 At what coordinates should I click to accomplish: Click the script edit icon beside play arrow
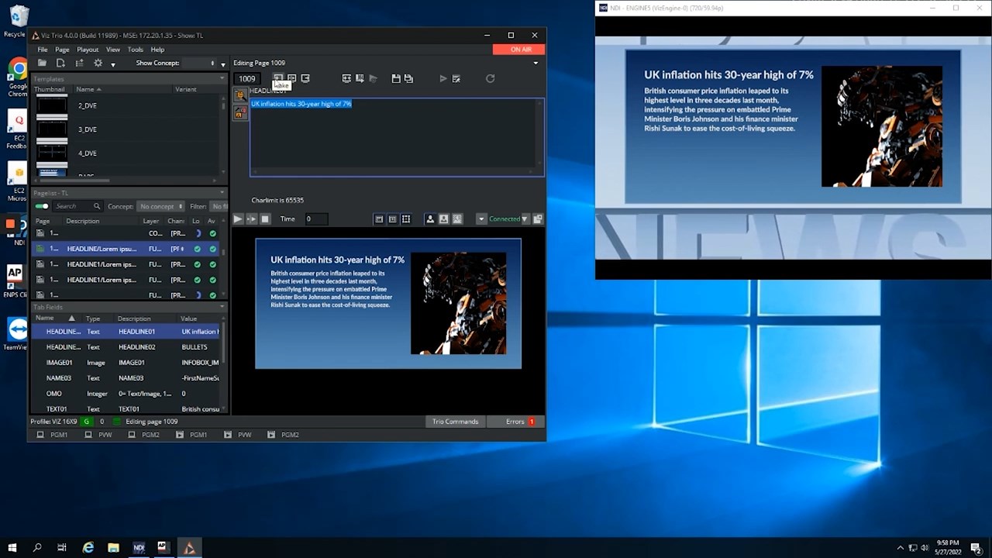coord(456,78)
